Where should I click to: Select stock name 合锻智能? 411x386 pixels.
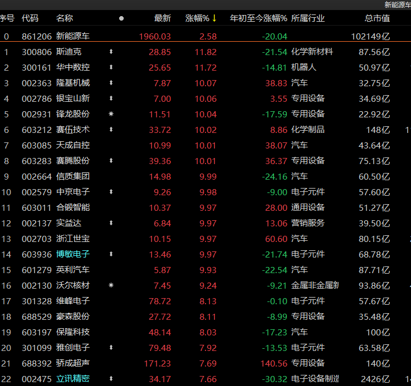[x=73, y=207]
